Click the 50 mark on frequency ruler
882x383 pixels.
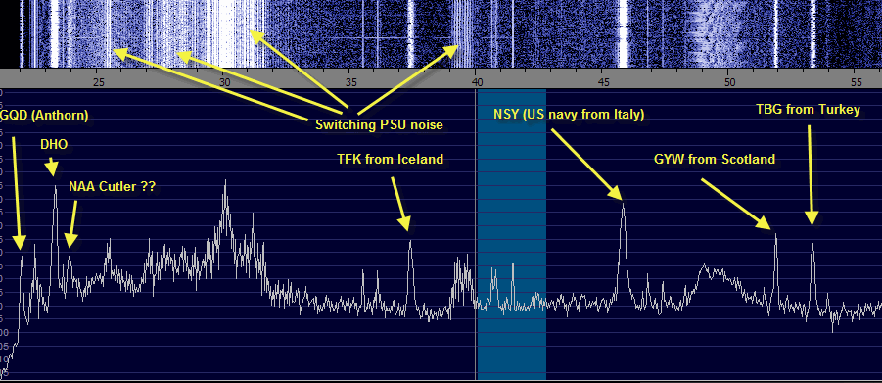coord(728,82)
